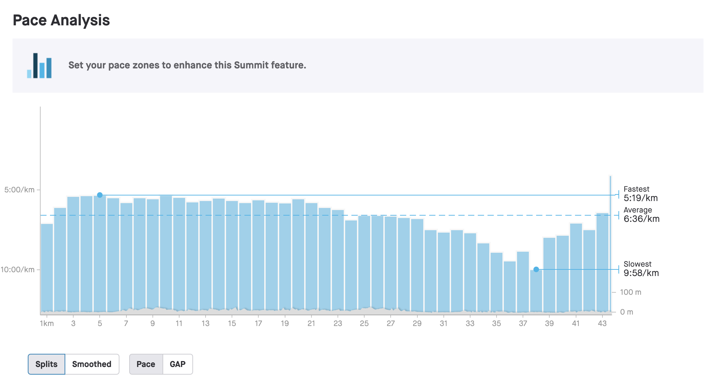
Task: Click the kilometer 21 pace bar
Action: pos(311,257)
